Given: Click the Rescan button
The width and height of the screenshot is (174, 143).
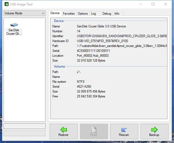Looking at the screenshot, I should 124,131.
